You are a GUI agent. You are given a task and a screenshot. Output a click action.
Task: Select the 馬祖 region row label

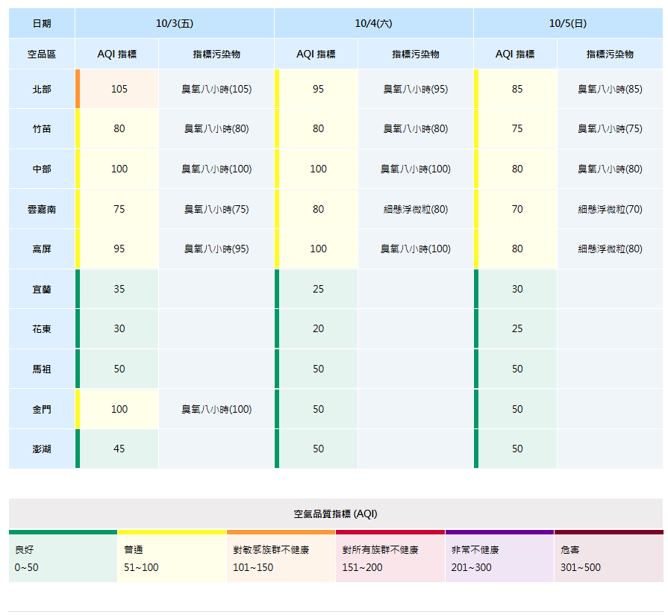click(42, 369)
